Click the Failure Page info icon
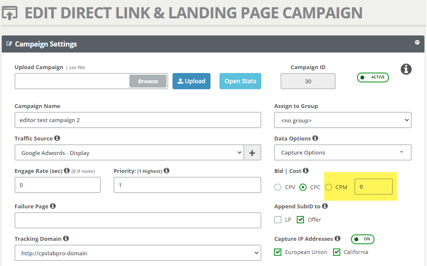427x266 pixels. pyautogui.click(x=53, y=206)
